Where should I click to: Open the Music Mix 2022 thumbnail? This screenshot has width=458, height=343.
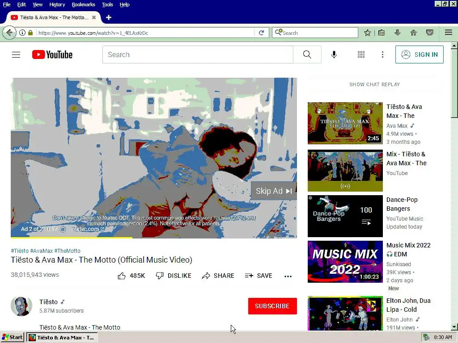[x=345, y=262]
